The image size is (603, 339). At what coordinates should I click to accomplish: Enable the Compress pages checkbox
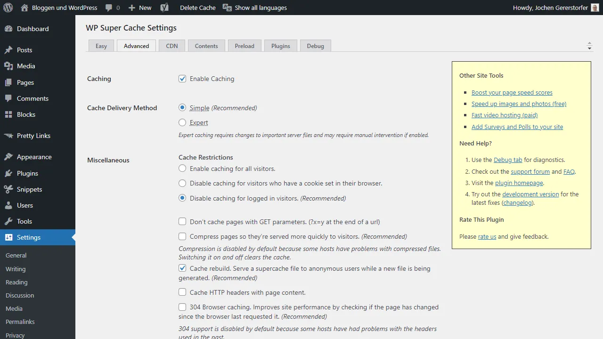(182, 236)
